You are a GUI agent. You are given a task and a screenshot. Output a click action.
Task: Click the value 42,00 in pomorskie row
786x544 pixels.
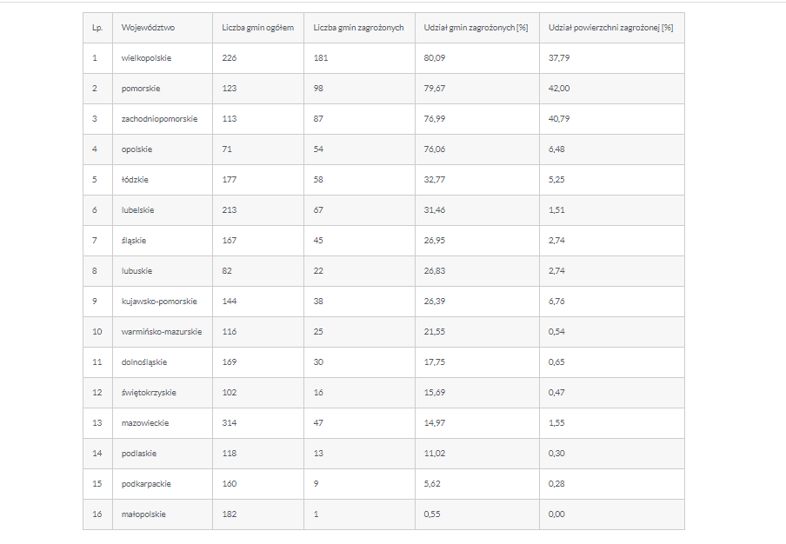tap(559, 89)
